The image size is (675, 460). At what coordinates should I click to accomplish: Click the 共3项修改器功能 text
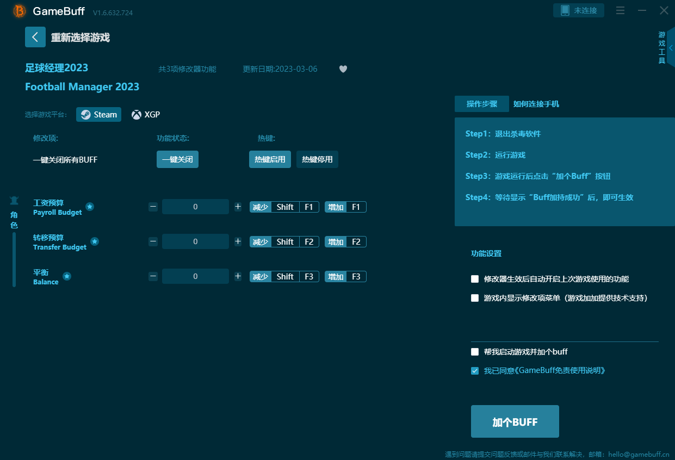click(187, 69)
